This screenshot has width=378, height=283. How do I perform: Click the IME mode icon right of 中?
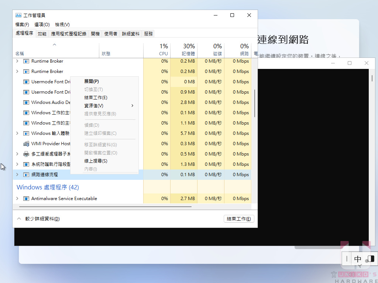[x=371, y=259]
